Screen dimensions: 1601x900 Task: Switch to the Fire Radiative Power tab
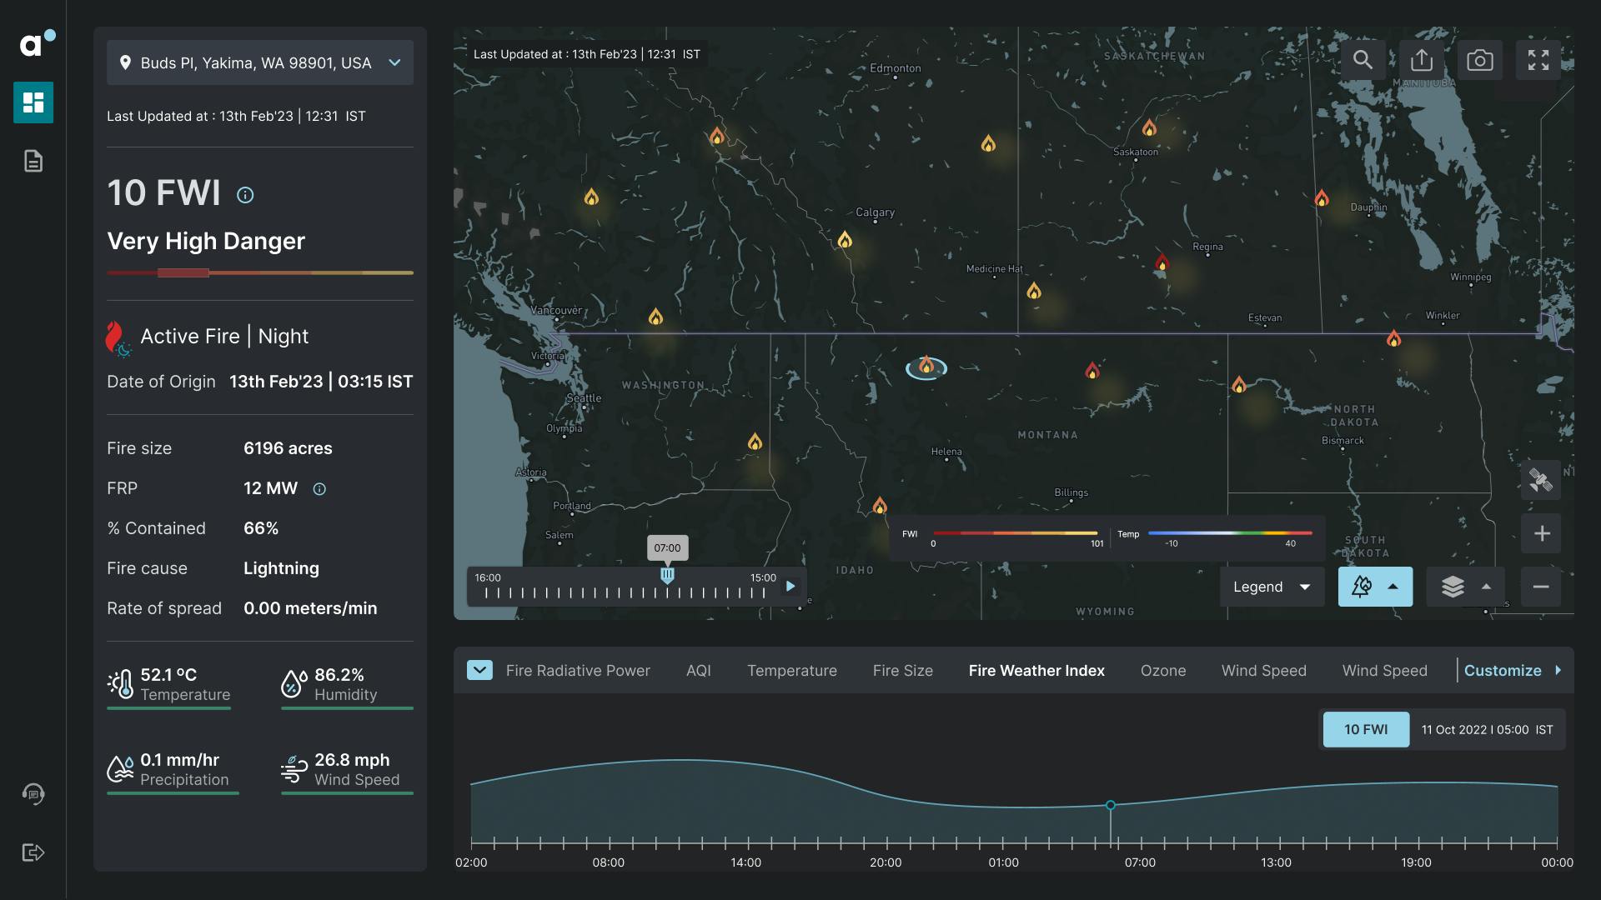pyautogui.click(x=579, y=670)
